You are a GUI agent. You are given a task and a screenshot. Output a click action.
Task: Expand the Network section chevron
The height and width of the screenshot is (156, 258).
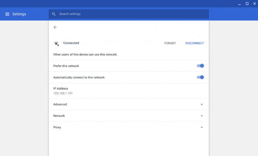(202, 116)
